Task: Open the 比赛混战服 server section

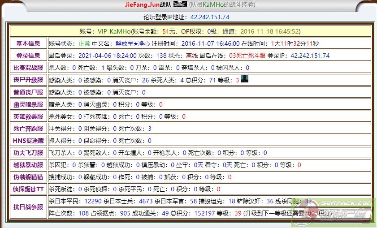Action: (x=28, y=68)
